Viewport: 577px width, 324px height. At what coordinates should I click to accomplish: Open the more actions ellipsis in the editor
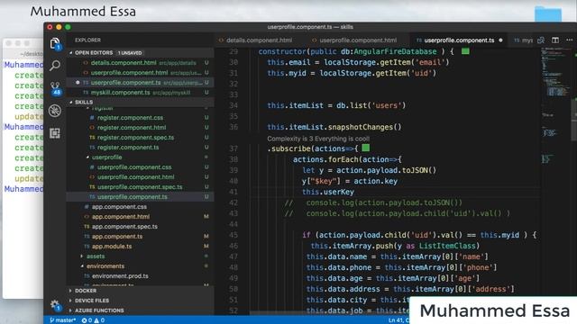click(569, 40)
